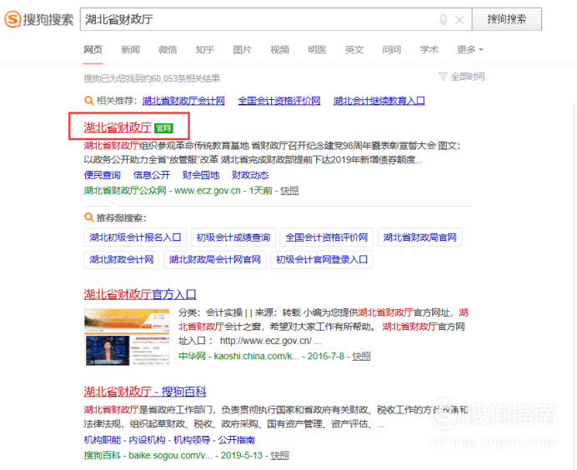Click the 全国会计资格评价网 suggestion chip
Screen dimensions: 577x470
click(326, 237)
